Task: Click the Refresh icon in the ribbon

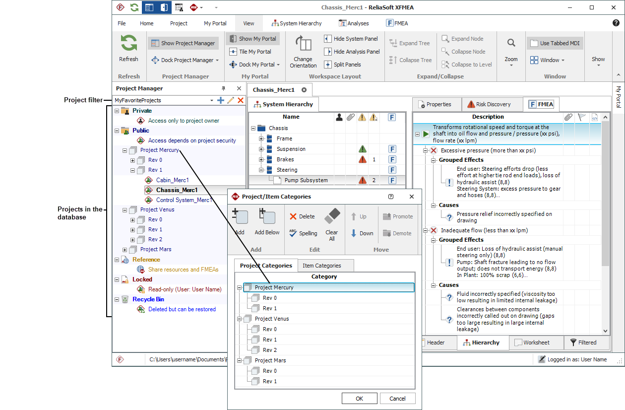Action: click(x=128, y=43)
